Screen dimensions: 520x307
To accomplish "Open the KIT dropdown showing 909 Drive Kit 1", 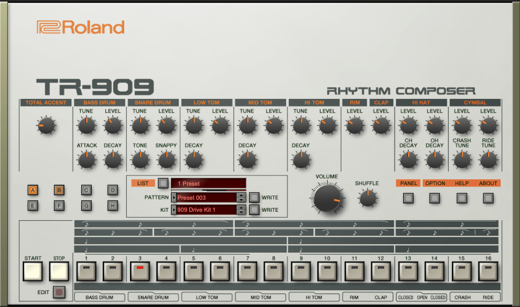I will click(x=205, y=210).
